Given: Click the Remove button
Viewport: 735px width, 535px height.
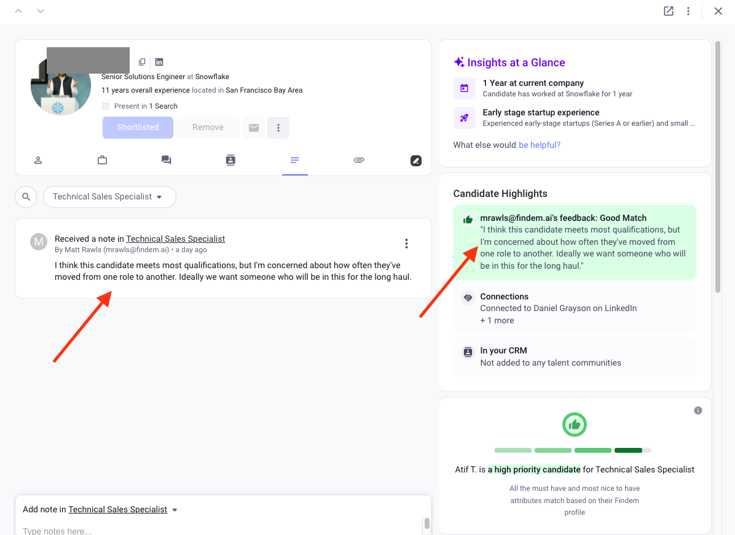Looking at the screenshot, I should click(208, 128).
